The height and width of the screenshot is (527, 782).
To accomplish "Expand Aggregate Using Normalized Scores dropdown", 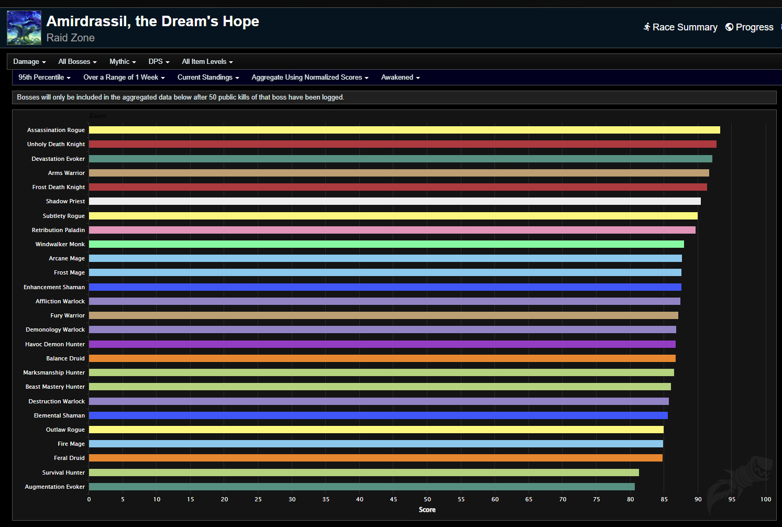I will click(310, 78).
